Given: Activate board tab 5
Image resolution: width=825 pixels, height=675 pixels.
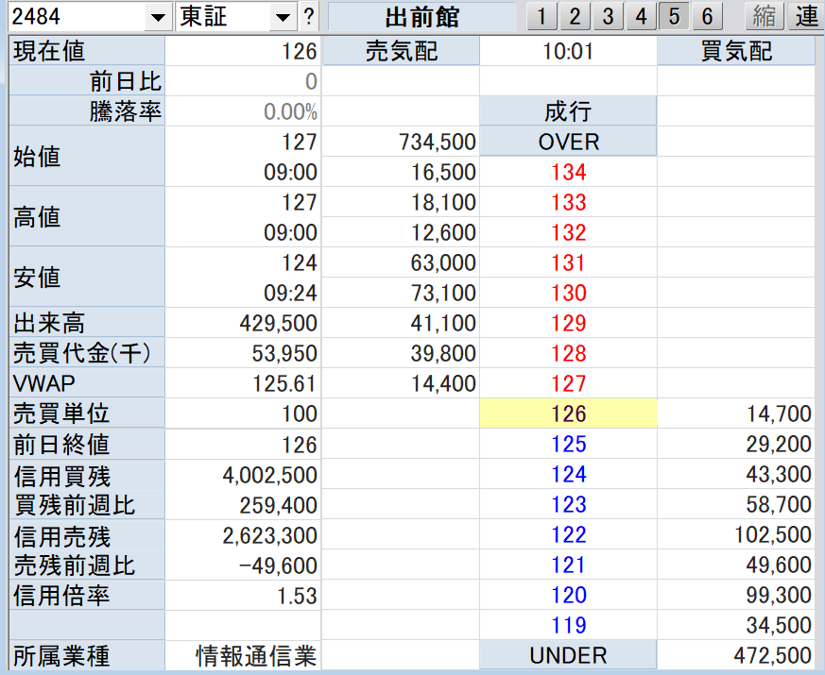Looking at the screenshot, I should pos(674,17).
